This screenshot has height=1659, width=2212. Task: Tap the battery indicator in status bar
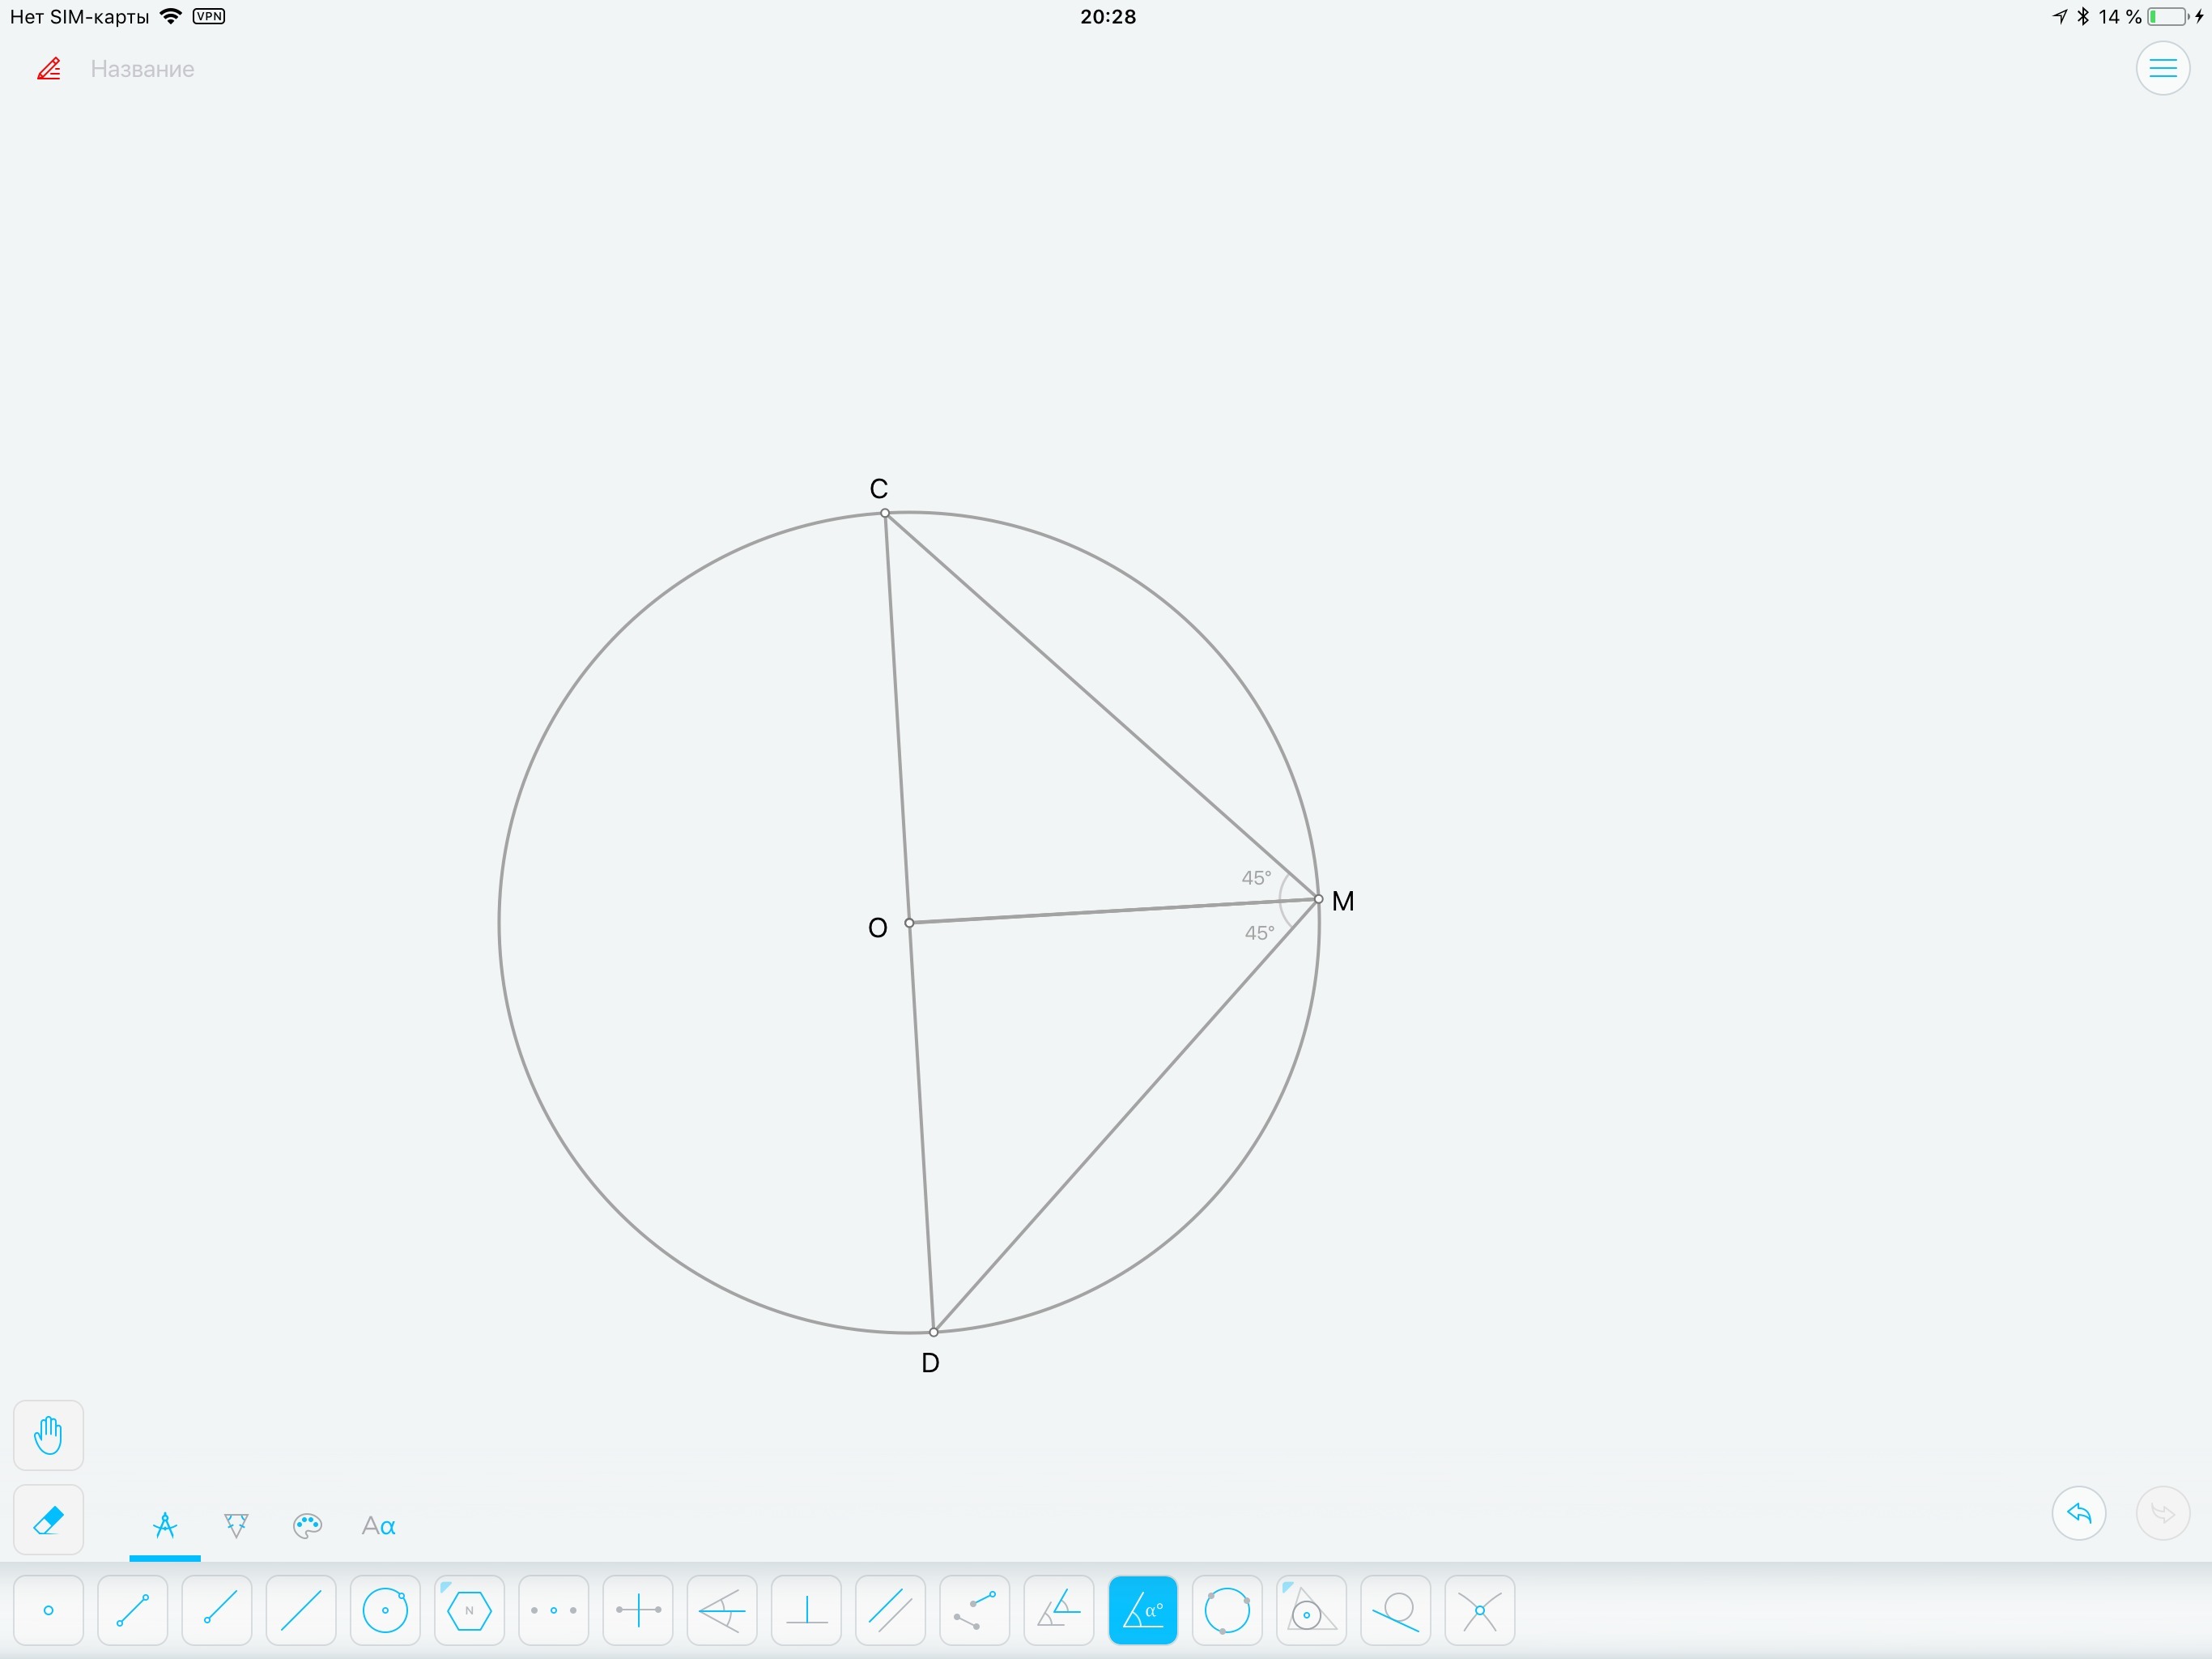pyautogui.click(x=2167, y=16)
